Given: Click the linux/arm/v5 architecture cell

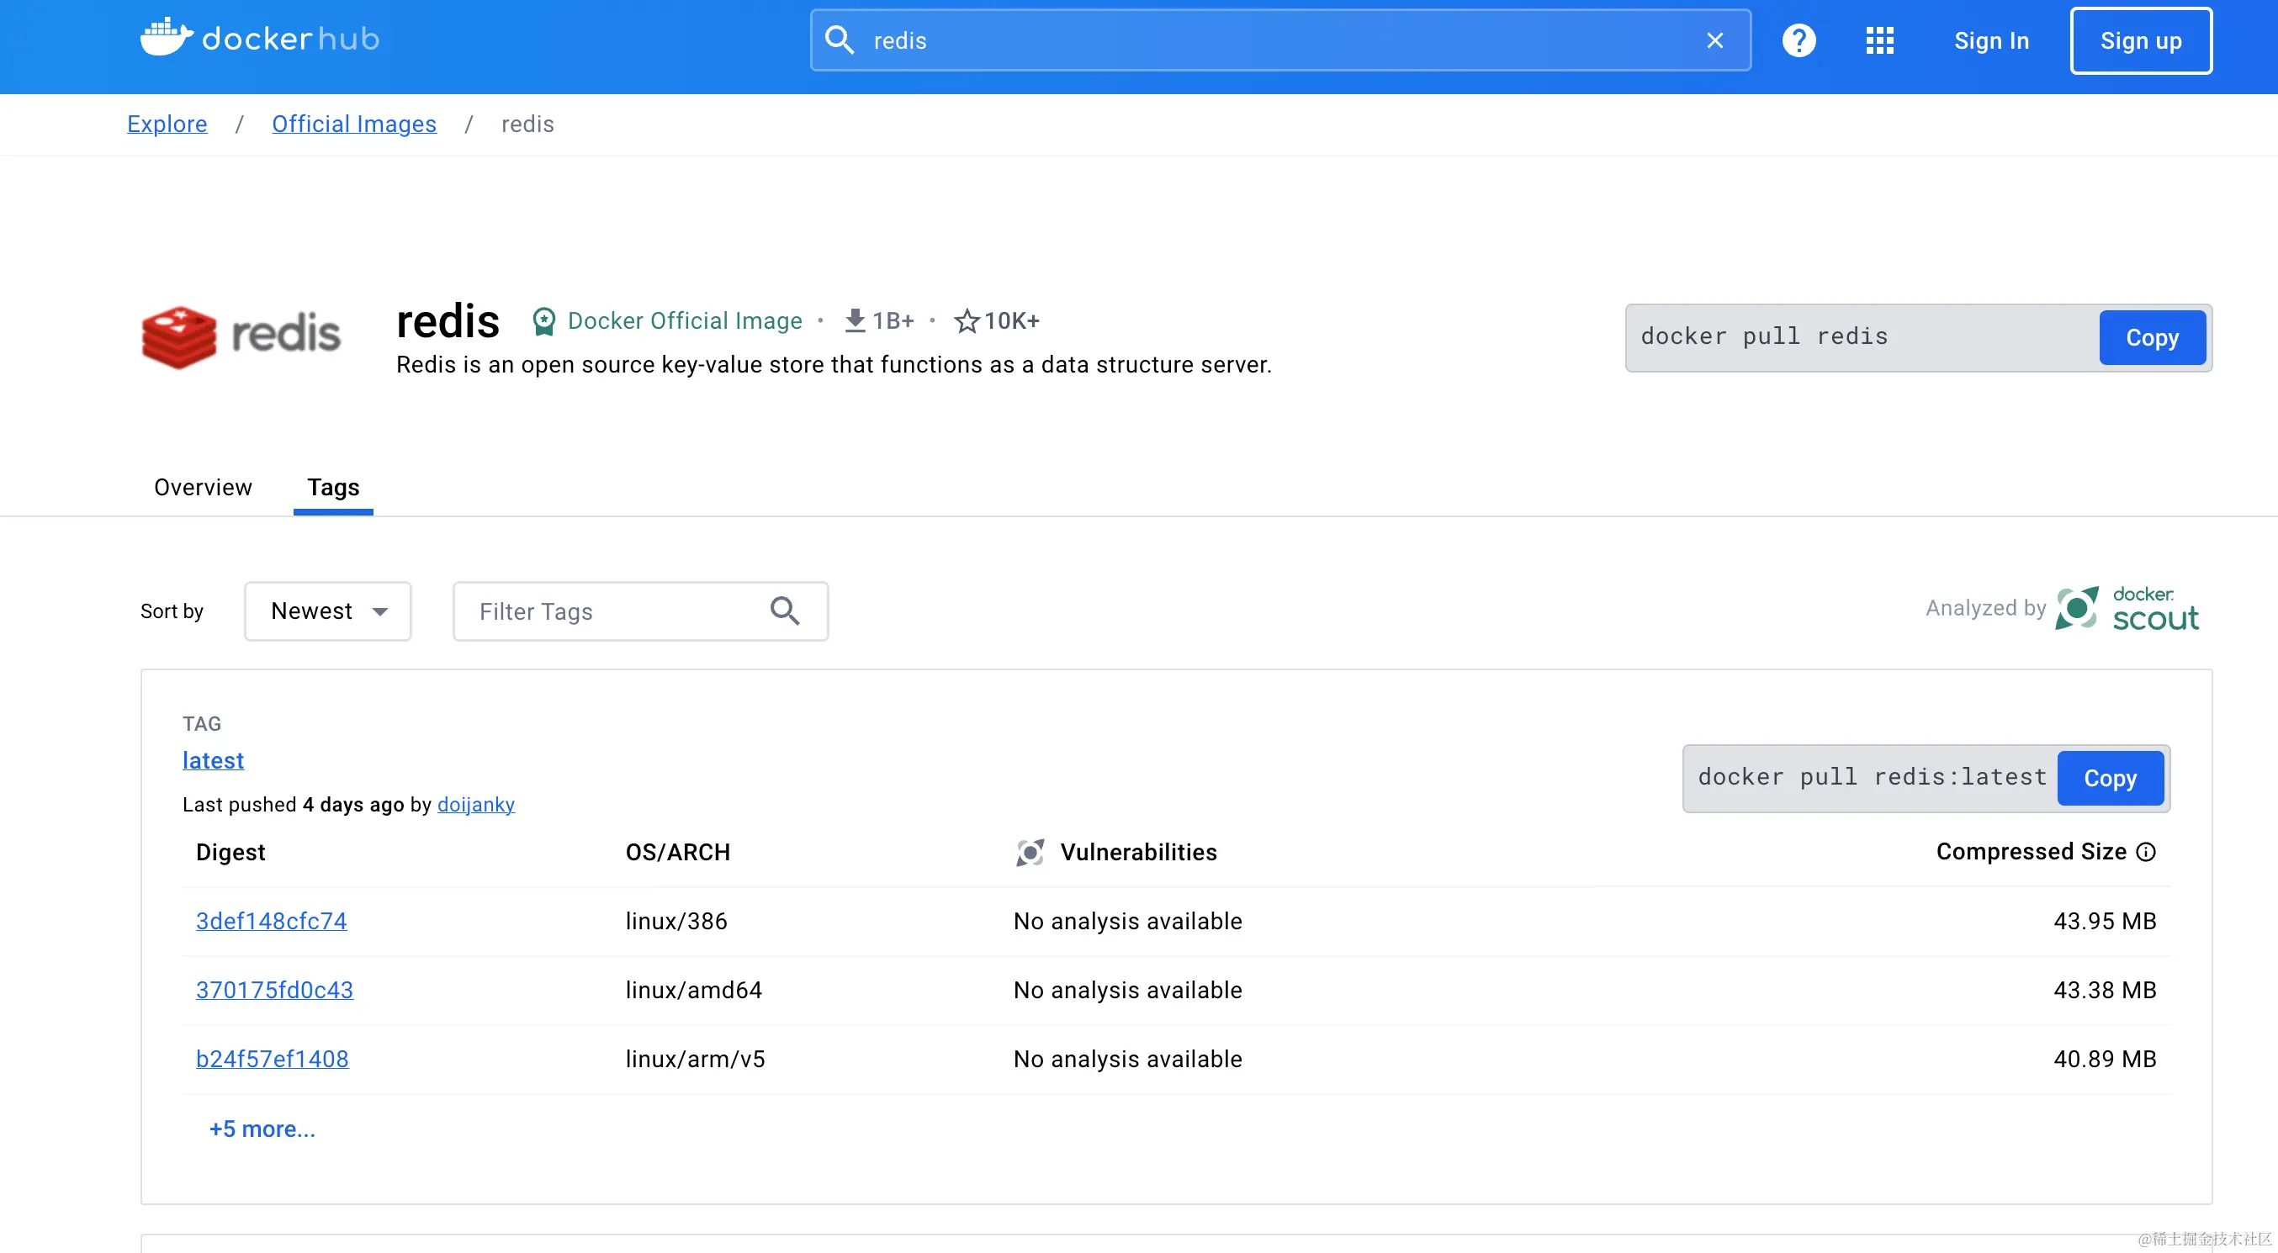Looking at the screenshot, I should 695,1060.
